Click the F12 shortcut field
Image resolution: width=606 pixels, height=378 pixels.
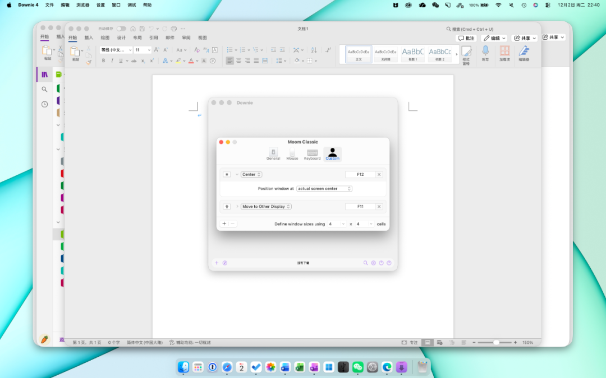click(x=360, y=175)
